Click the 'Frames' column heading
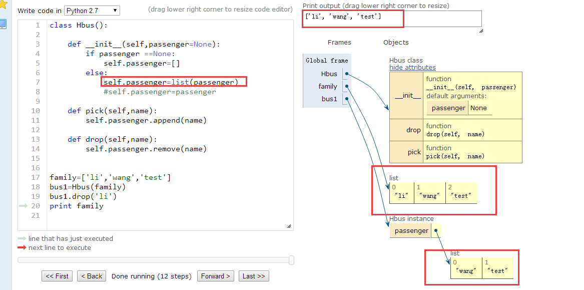 click(x=339, y=43)
